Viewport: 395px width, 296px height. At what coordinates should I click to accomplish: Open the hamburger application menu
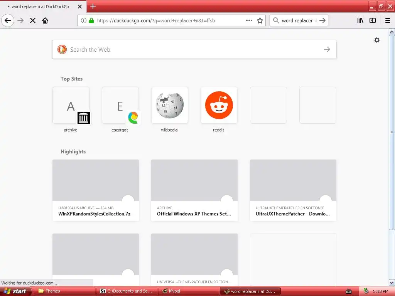coord(388,20)
